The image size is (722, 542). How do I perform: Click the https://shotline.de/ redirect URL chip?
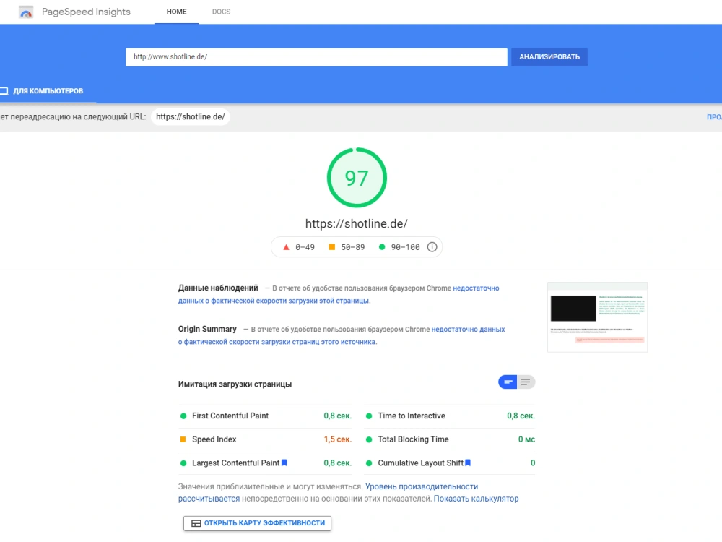(x=190, y=116)
